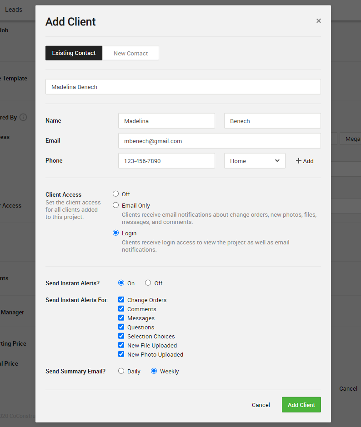This screenshot has height=427, width=361.
Task: Close the Add Client dialog with X
Action: 318,21
